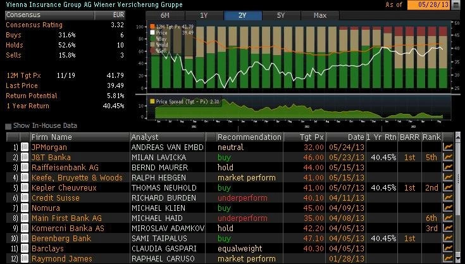Image resolution: width=465 pixels, height=264 pixels.
Task: Click the orange 12M Tgt Px legend swatch
Action: coord(152,27)
